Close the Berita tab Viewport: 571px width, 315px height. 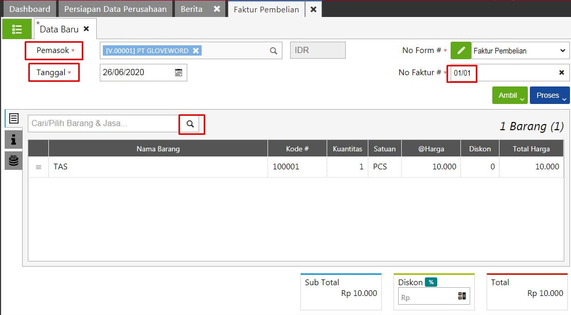[x=217, y=9]
